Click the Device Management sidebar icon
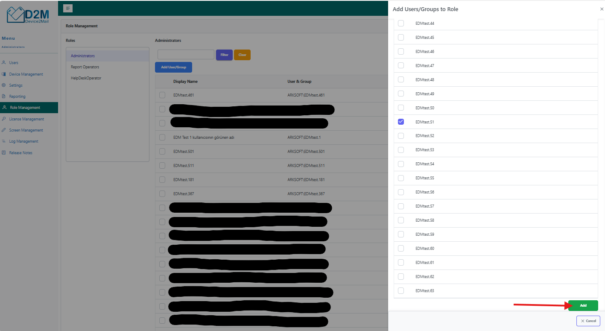 tap(4, 74)
